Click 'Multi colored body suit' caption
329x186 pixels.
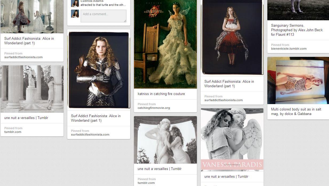[296, 112]
